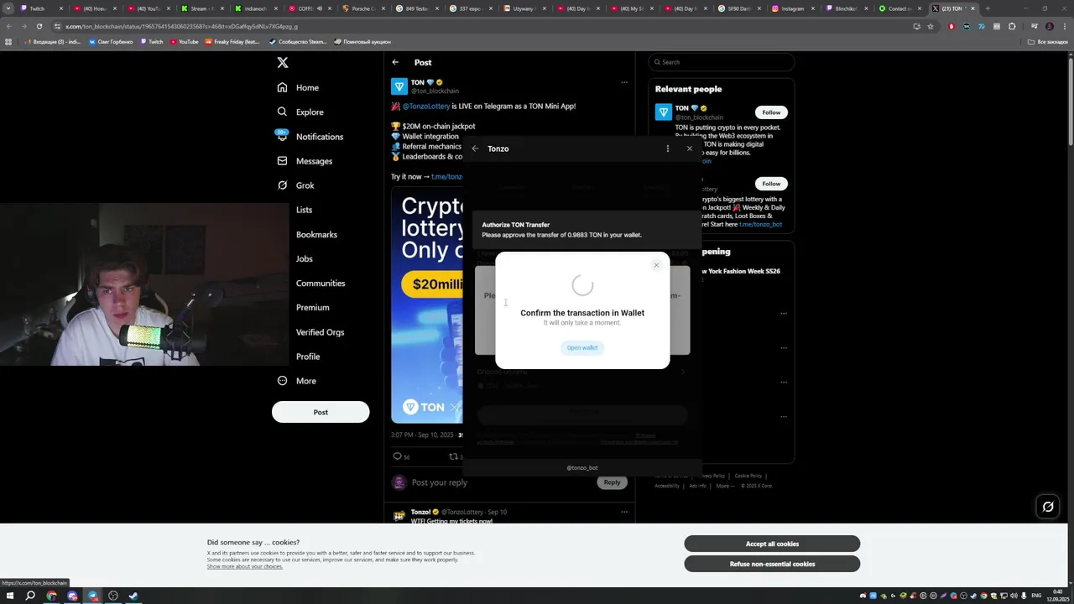Open the Cookie Policy footer link
Viewport: 1074px width, 604px height.
tap(748, 476)
